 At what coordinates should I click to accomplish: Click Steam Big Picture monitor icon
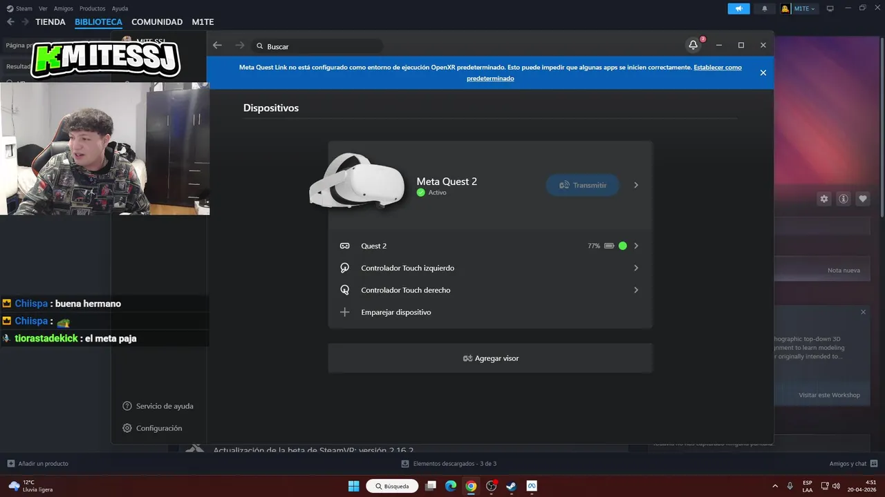point(830,8)
